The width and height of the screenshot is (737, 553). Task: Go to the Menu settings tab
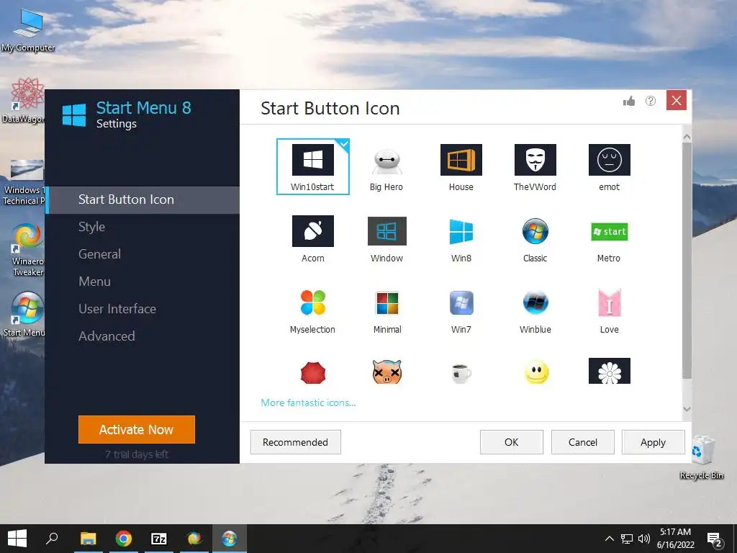[143, 282]
